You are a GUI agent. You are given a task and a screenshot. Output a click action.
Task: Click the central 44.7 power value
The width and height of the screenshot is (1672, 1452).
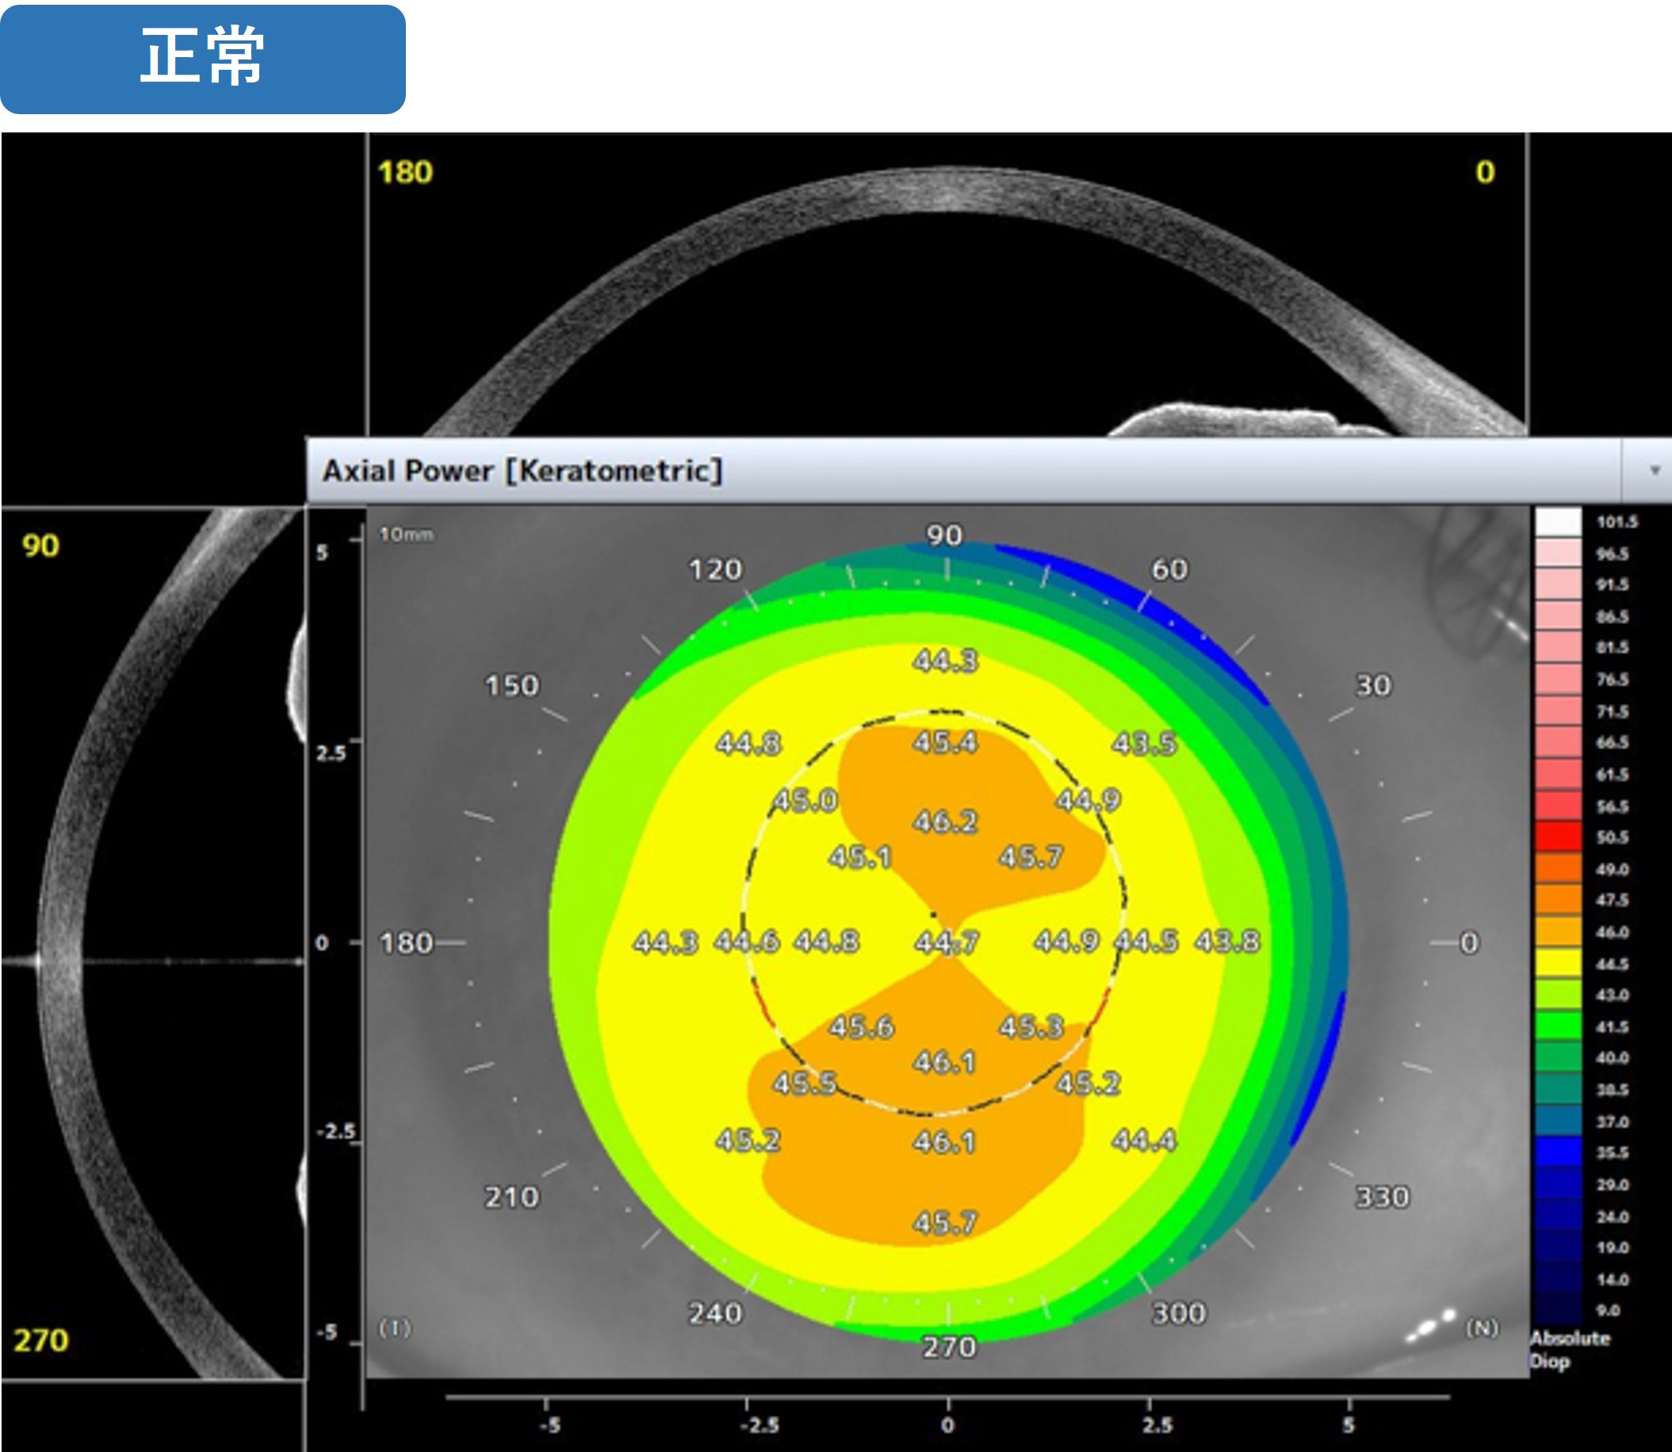946,941
